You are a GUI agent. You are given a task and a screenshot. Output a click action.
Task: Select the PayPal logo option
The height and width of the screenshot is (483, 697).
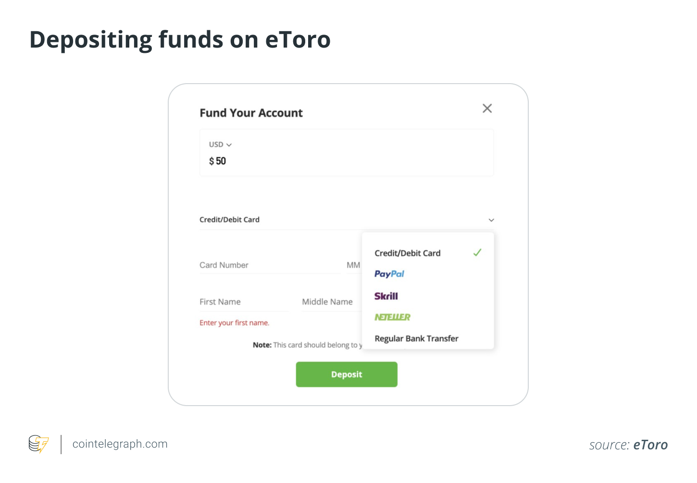pos(389,274)
